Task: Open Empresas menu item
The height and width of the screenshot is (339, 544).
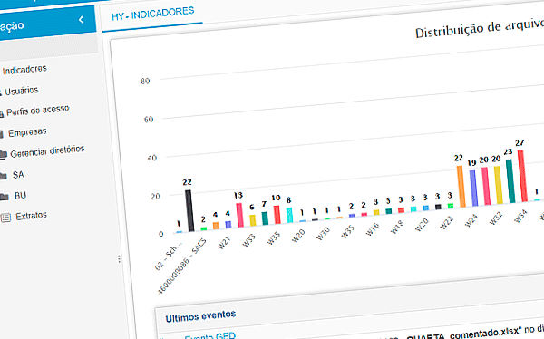Action: pyautogui.click(x=27, y=132)
